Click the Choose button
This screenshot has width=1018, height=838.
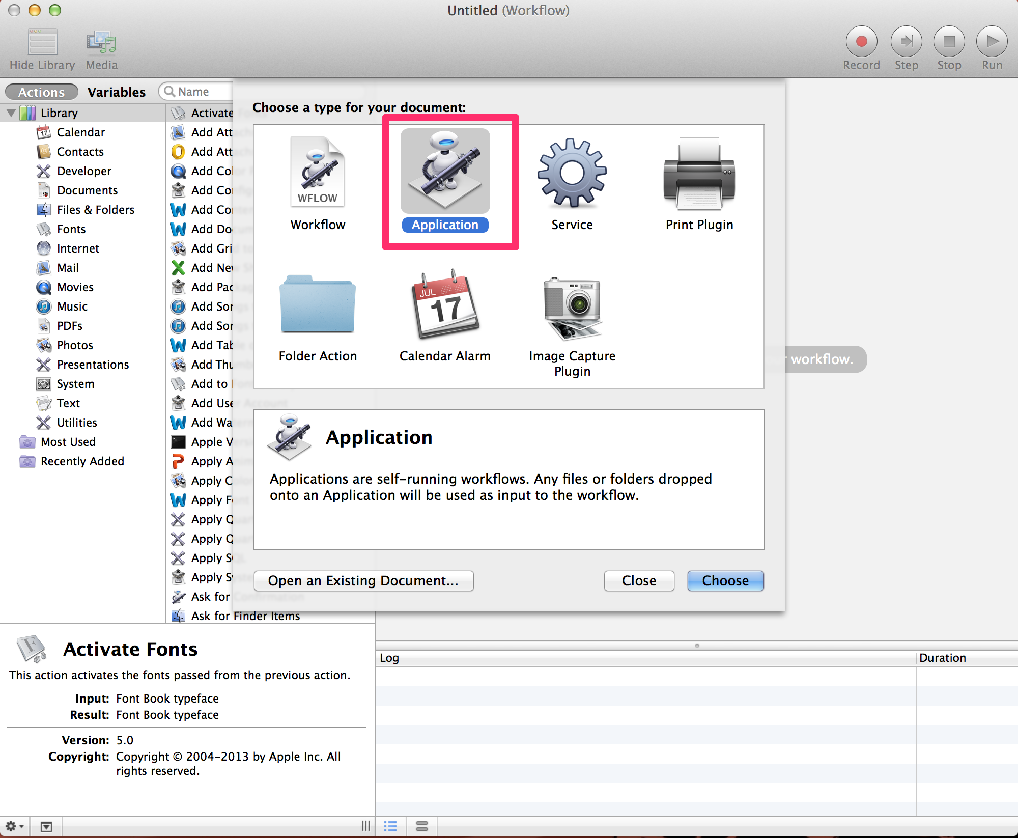(725, 581)
